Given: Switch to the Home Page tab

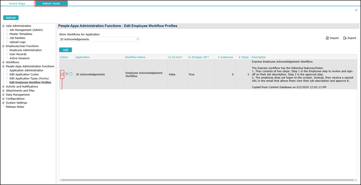Looking at the screenshot, I should pyautogui.click(x=17, y=4).
